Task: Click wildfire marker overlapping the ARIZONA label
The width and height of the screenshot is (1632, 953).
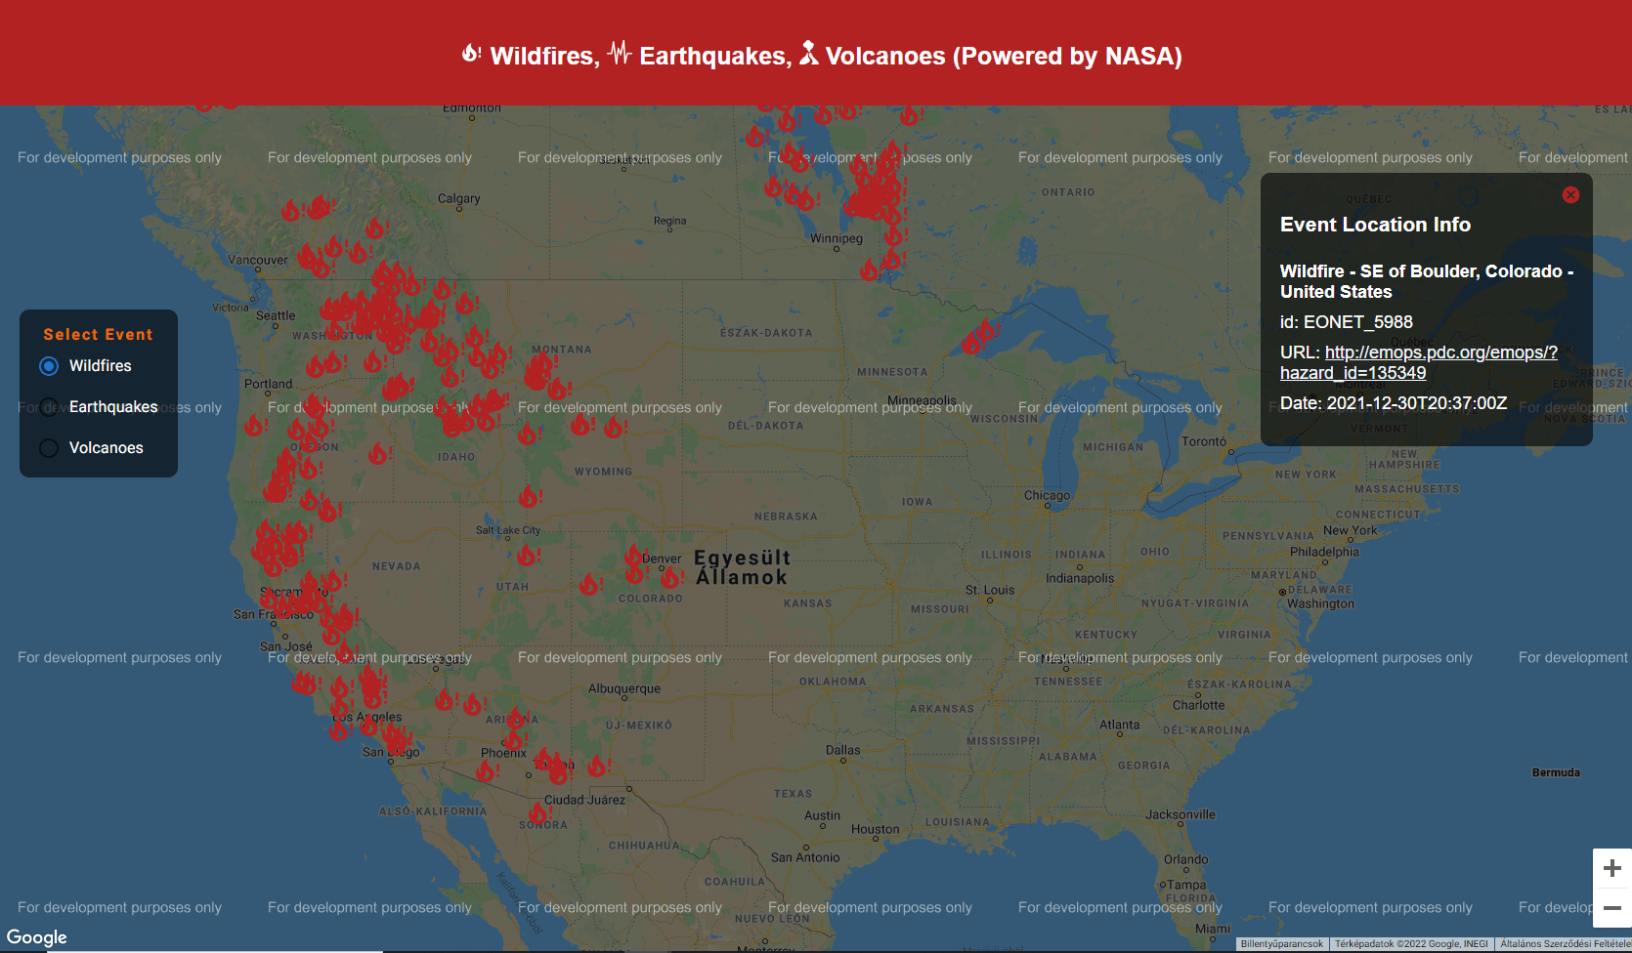Action: tap(515, 719)
